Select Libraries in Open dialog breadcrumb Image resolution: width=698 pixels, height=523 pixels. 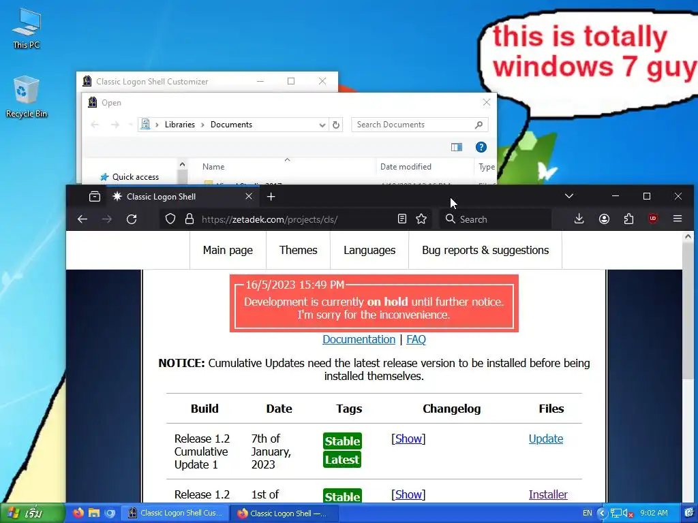click(180, 125)
